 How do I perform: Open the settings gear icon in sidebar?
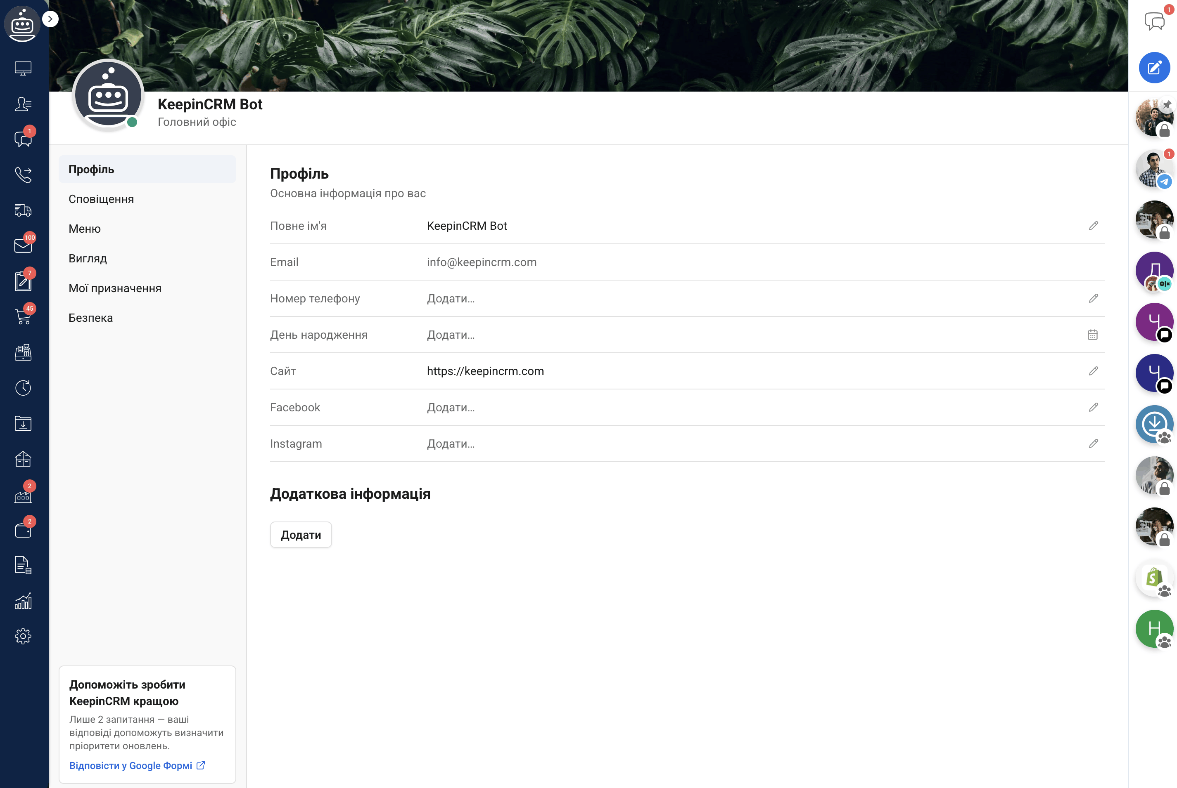click(x=23, y=636)
